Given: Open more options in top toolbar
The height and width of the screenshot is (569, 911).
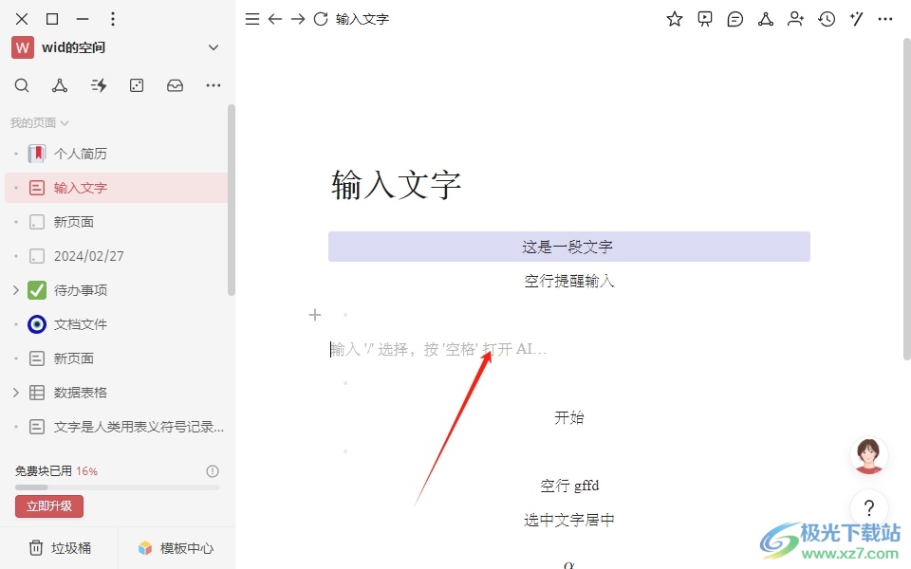Looking at the screenshot, I should pos(884,19).
